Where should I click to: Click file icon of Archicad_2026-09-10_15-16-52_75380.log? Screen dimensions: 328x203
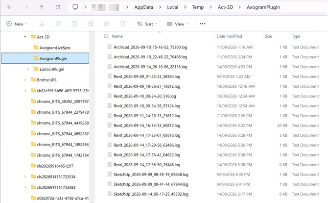109,47
